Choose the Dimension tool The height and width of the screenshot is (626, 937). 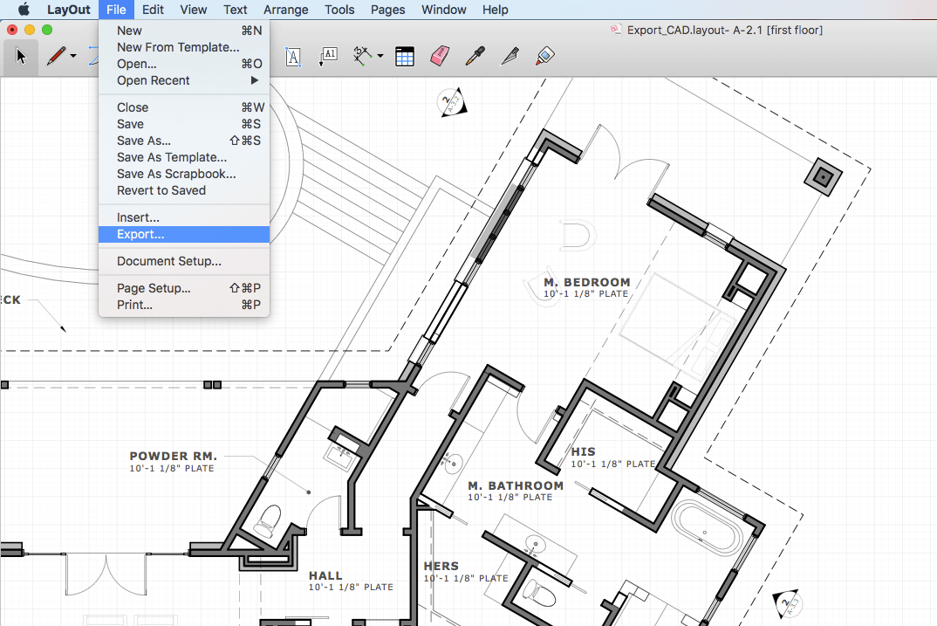(363, 56)
